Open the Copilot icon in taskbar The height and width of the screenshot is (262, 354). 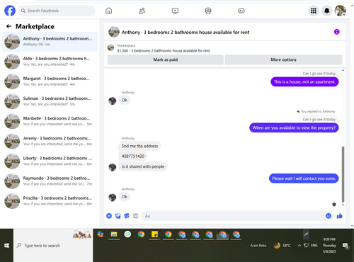click(101, 234)
